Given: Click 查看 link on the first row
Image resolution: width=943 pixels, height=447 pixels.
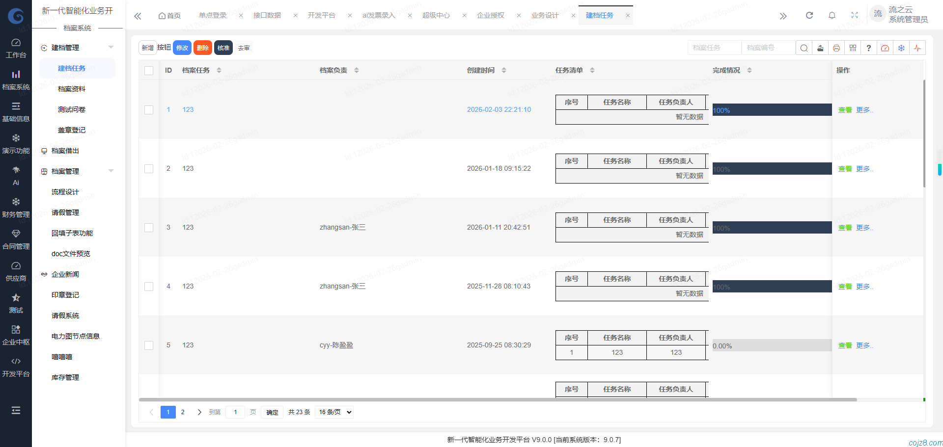Looking at the screenshot, I should [845, 109].
